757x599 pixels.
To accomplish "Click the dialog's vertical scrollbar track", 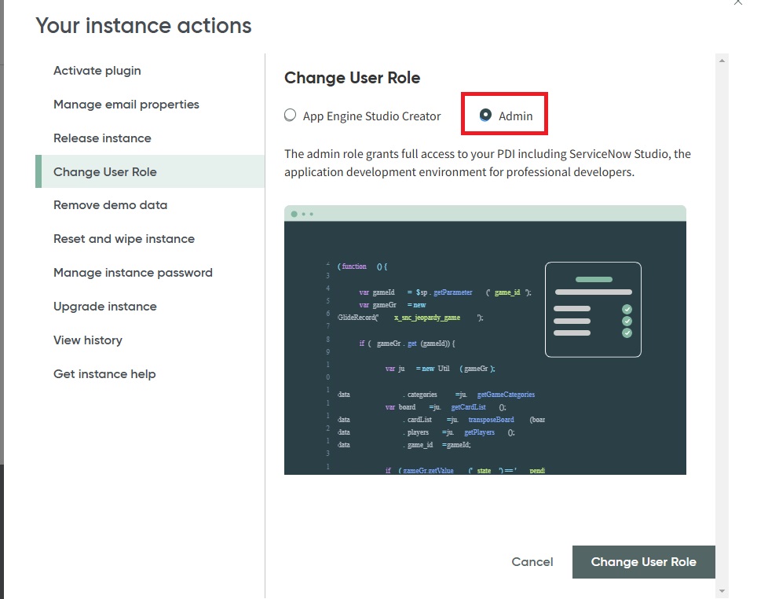I will coord(722,314).
